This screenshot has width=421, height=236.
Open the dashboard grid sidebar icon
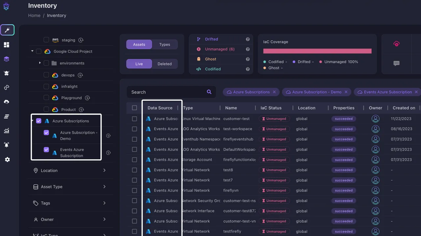point(7,45)
